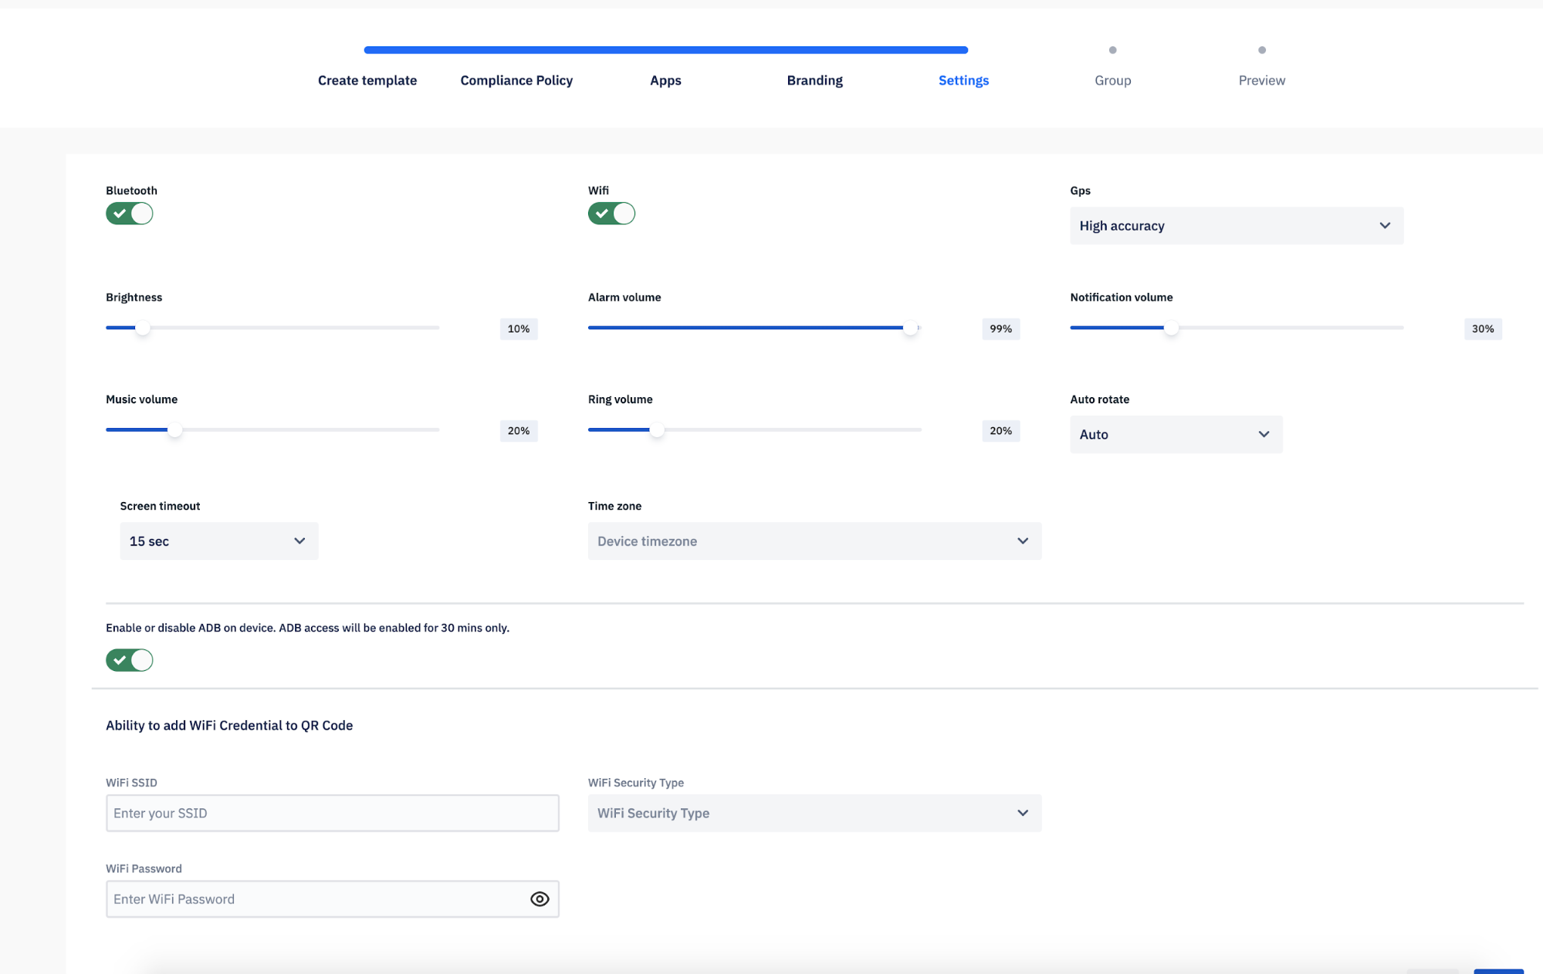Show WiFi password using eye icon
This screenshot has height=974, width=1543.
pos(540,899)
